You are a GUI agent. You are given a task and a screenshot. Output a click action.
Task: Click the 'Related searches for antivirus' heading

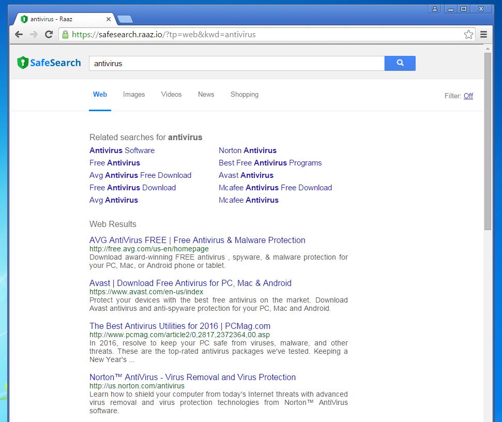(146, 138)
